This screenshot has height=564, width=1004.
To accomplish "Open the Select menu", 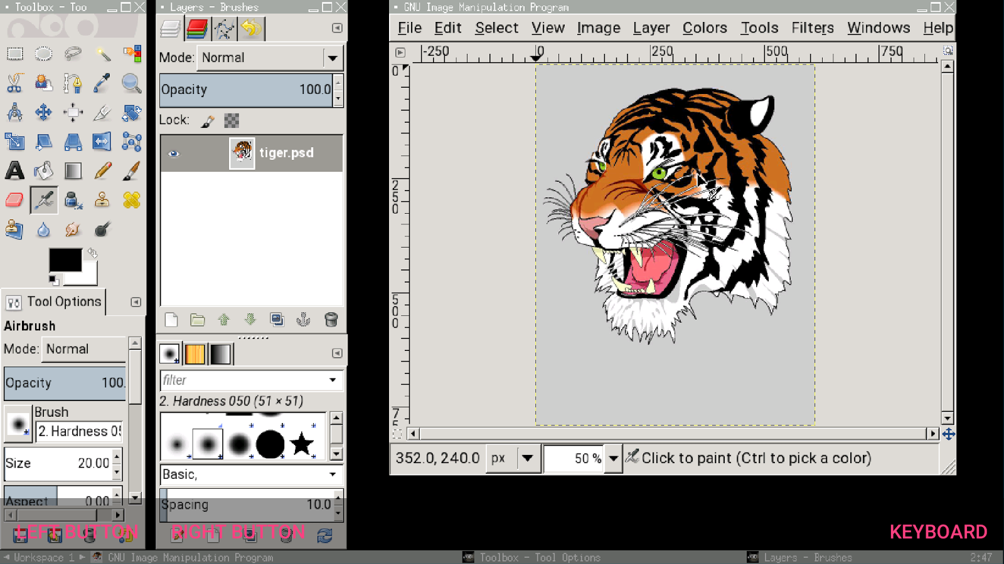I will (x=496, y=28).
